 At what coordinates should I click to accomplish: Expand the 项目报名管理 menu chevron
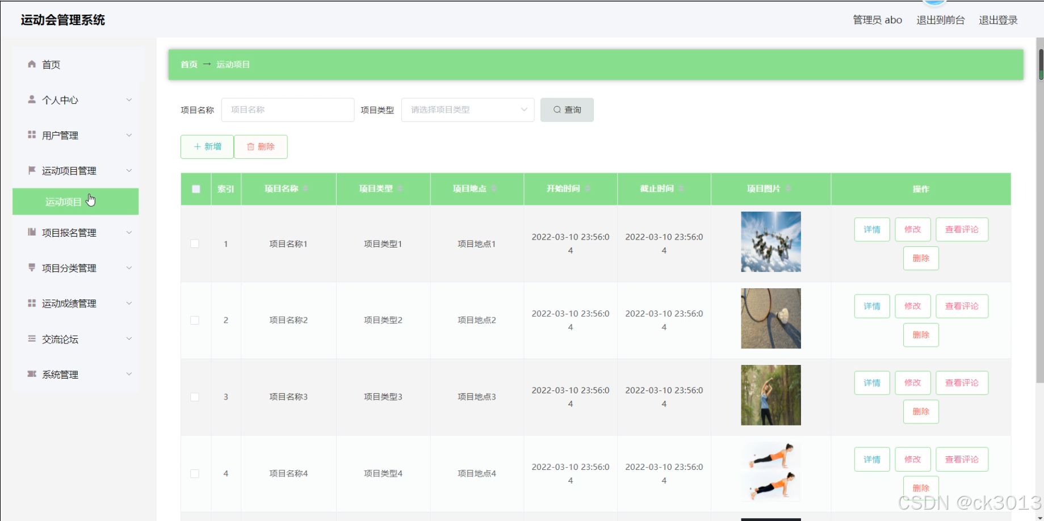click(129, 233)
